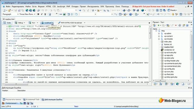194x109 pixels.
Task: Open the Файл menu
Action: click(x=8, y=6)
